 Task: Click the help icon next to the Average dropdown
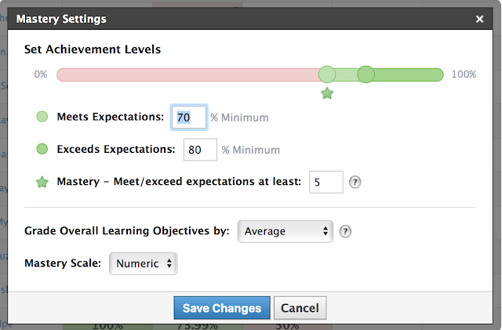[x=344, y=231]
